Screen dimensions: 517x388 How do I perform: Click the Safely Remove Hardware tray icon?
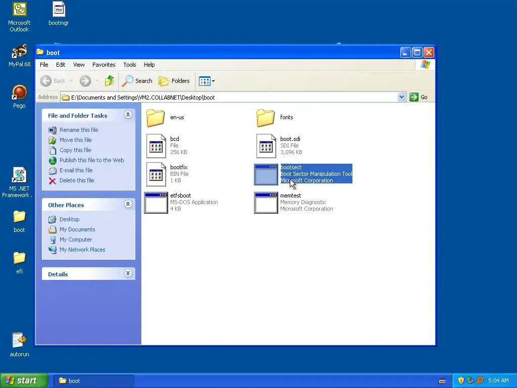[470, 380]
